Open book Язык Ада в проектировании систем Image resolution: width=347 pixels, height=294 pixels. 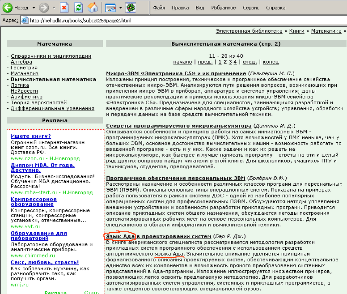158,236
